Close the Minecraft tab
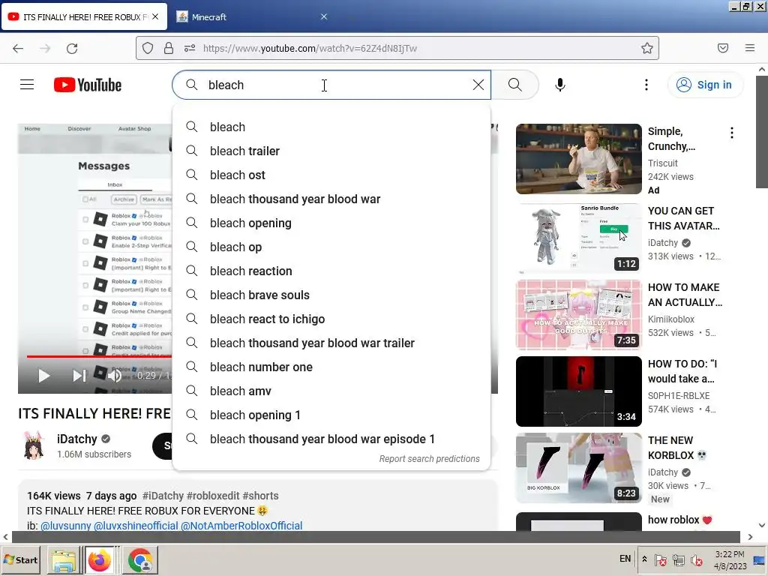 (x=324, y=16)
